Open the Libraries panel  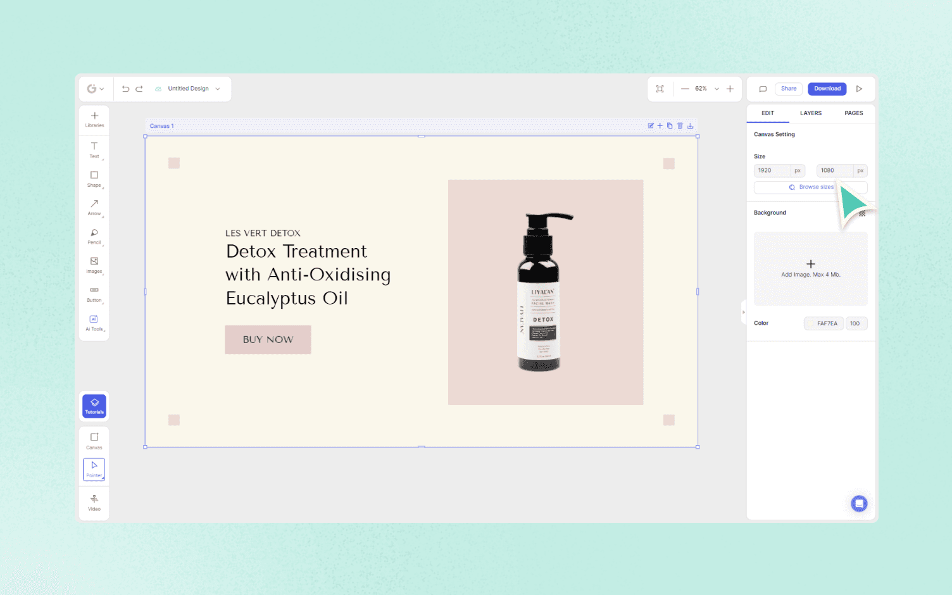[x=94, y=120]
